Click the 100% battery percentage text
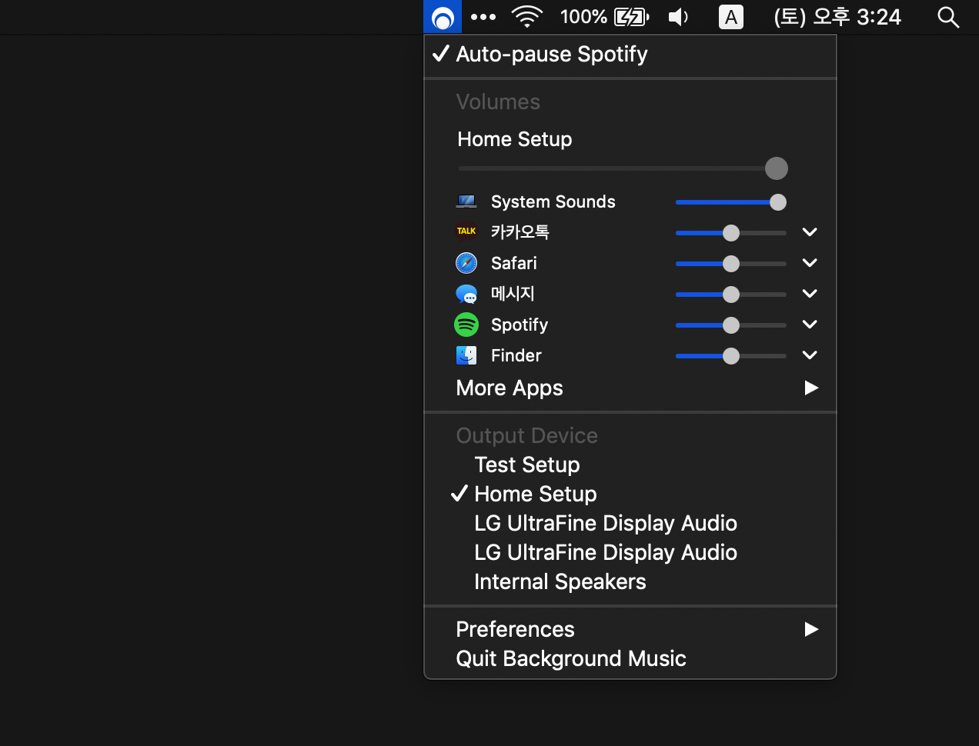This screenshot has height=746, width=979. [583, 17]
